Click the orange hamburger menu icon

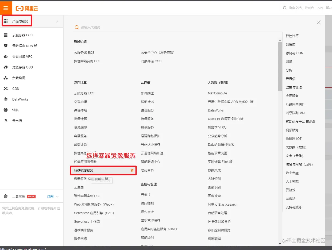pos(6,8)
